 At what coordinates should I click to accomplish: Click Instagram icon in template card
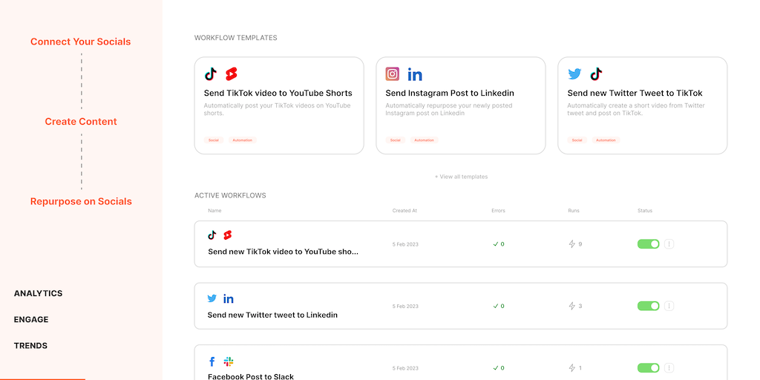click(393, 74)
